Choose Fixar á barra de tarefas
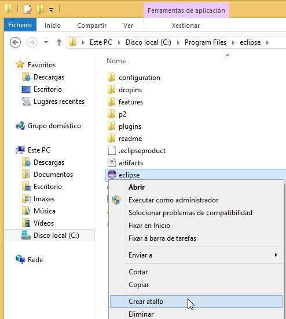This screenshot has width=286, height=319. coord(162,238)
